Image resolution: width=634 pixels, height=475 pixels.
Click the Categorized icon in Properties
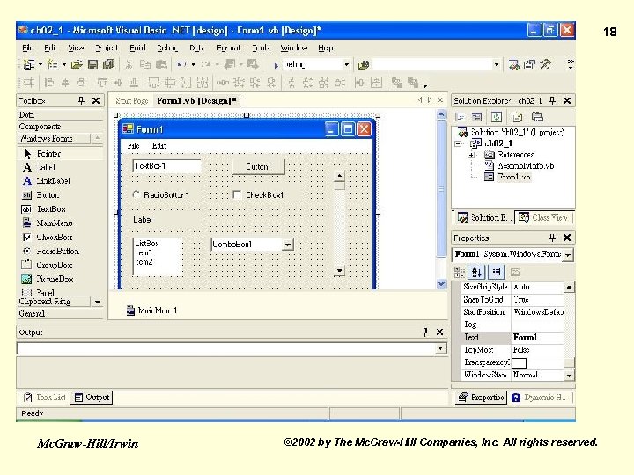460,272
